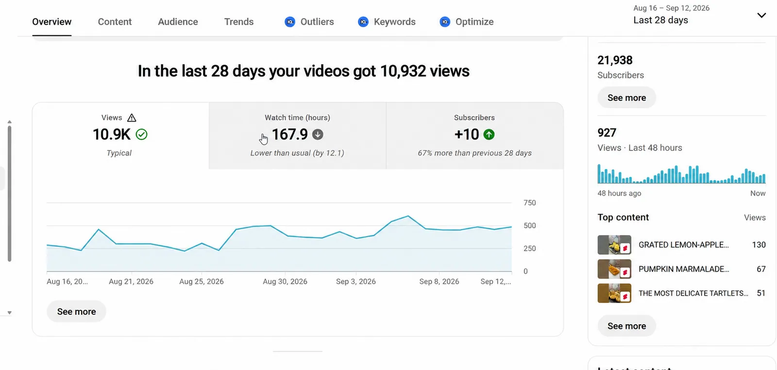Click See more below the views chart
This screenshot has width=777, height=370.
pos(76,312)
